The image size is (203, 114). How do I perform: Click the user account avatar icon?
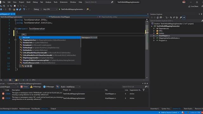184,2
